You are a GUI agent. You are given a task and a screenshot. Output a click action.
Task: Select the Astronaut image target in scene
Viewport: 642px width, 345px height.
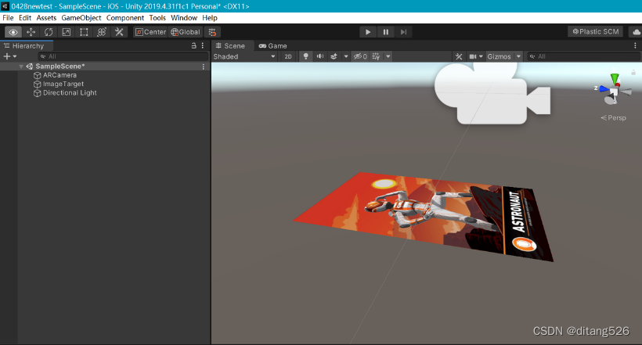point(424,216)
